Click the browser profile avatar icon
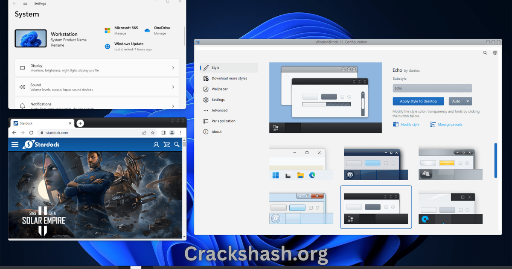The width and height of the screenshot is (512, 269). [172, 133]
